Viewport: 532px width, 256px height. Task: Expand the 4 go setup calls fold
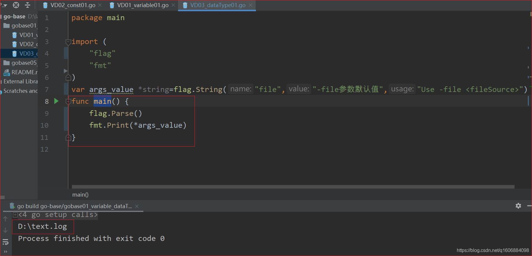click(x=15, y=215)
